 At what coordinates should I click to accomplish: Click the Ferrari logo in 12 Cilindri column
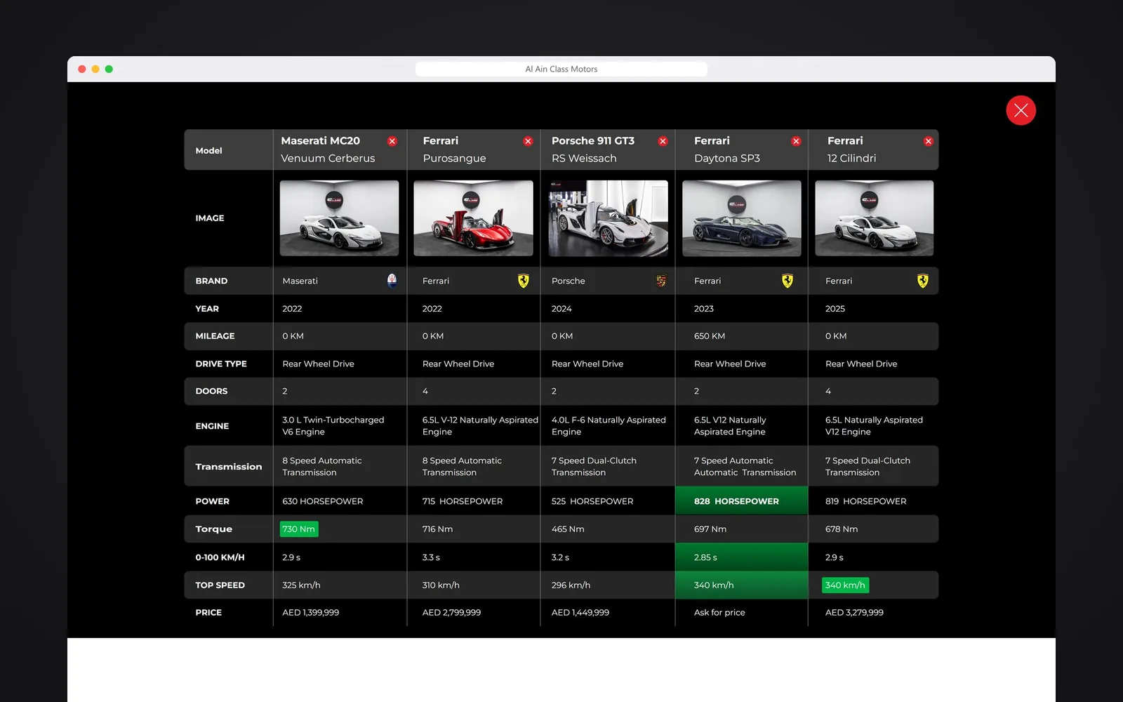pos(923,281)
